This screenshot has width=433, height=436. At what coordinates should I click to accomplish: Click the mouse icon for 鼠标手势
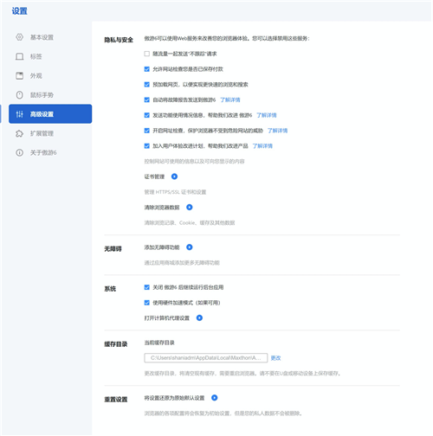(19, 95)
